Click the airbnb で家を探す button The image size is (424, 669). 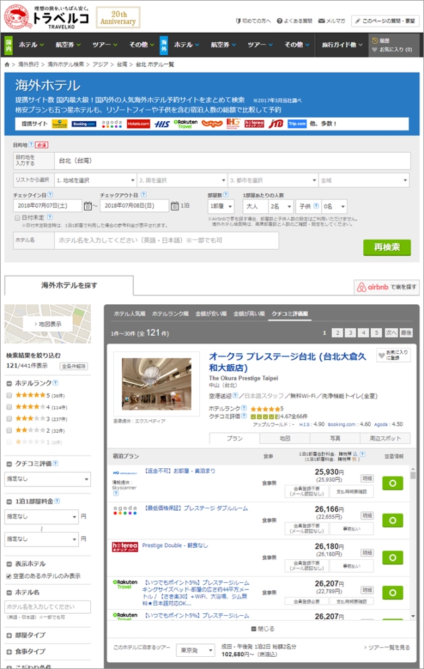pos(386,287)
